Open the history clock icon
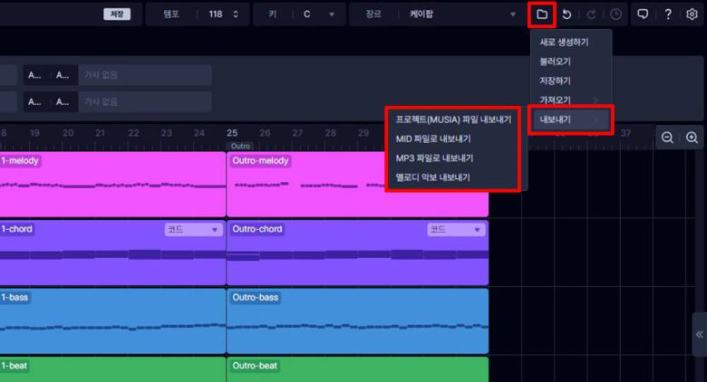Viewport: 707px width, 382px height. tap(615, 14)
